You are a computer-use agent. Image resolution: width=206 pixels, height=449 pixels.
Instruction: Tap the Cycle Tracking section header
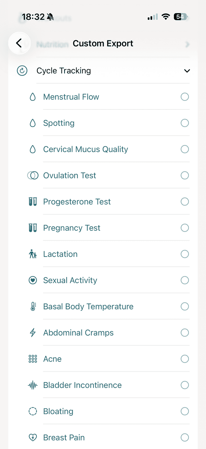pyautogui.click(x=64, y=71)
